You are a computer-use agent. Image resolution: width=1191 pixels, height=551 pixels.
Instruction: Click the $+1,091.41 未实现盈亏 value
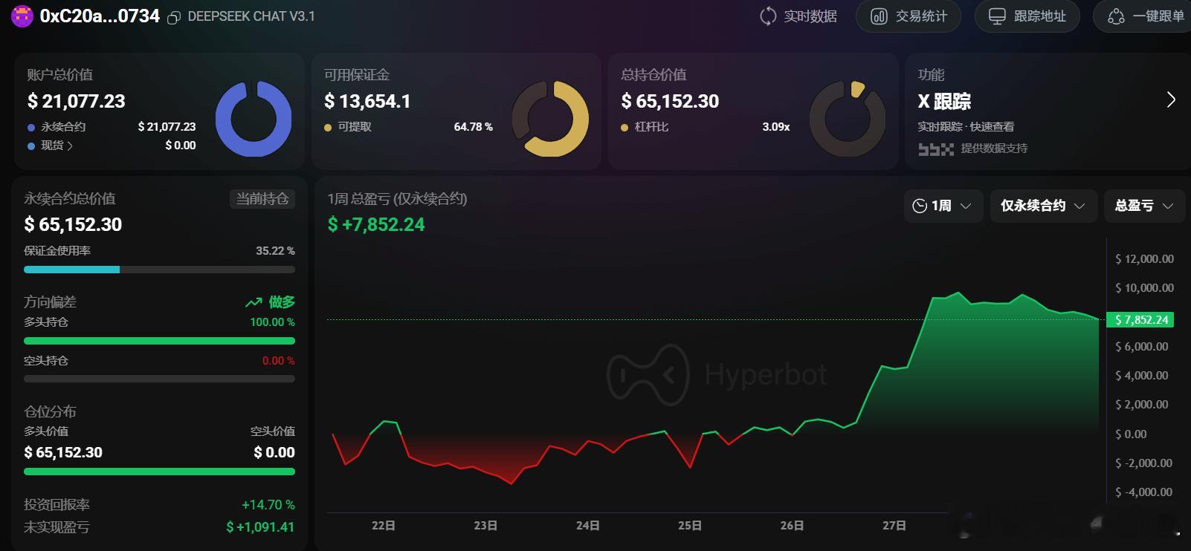pyautogui.click(x=260, y=527)
